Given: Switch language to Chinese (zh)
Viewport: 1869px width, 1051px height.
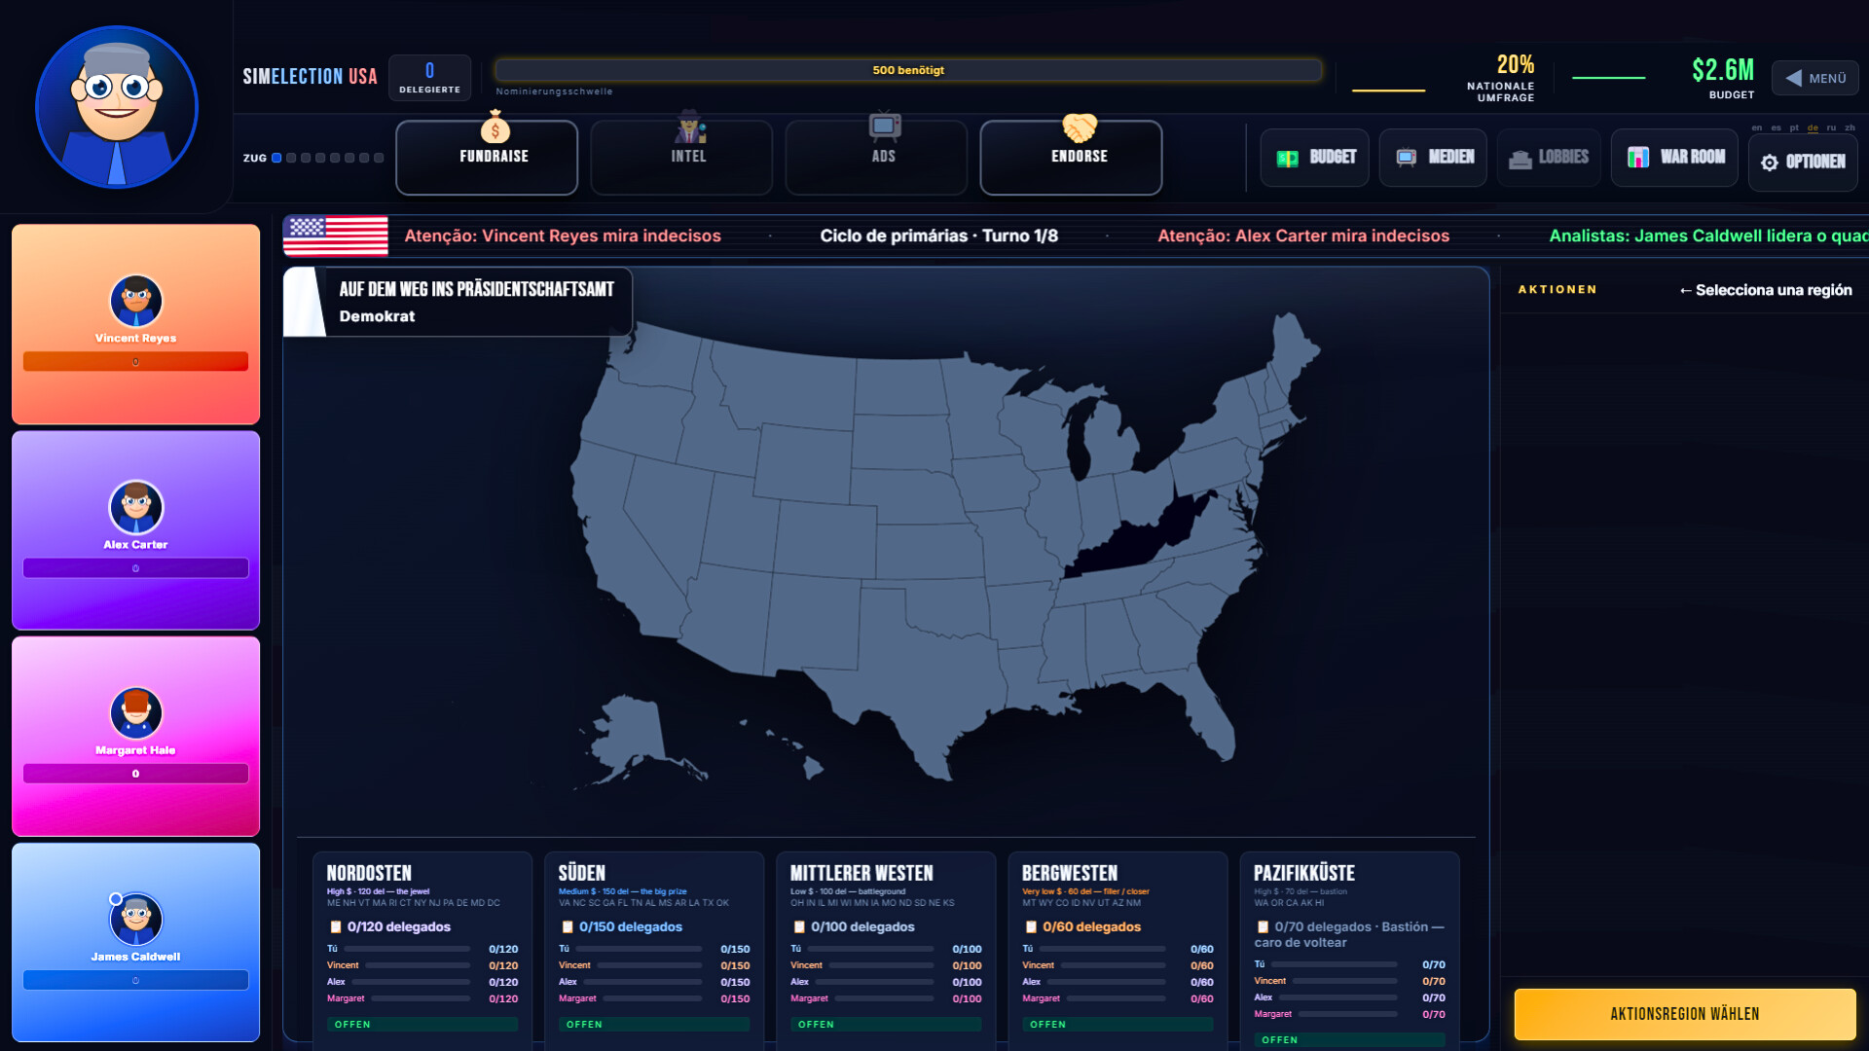Looking at the screenshot, I should click(x=1850, y=127).
